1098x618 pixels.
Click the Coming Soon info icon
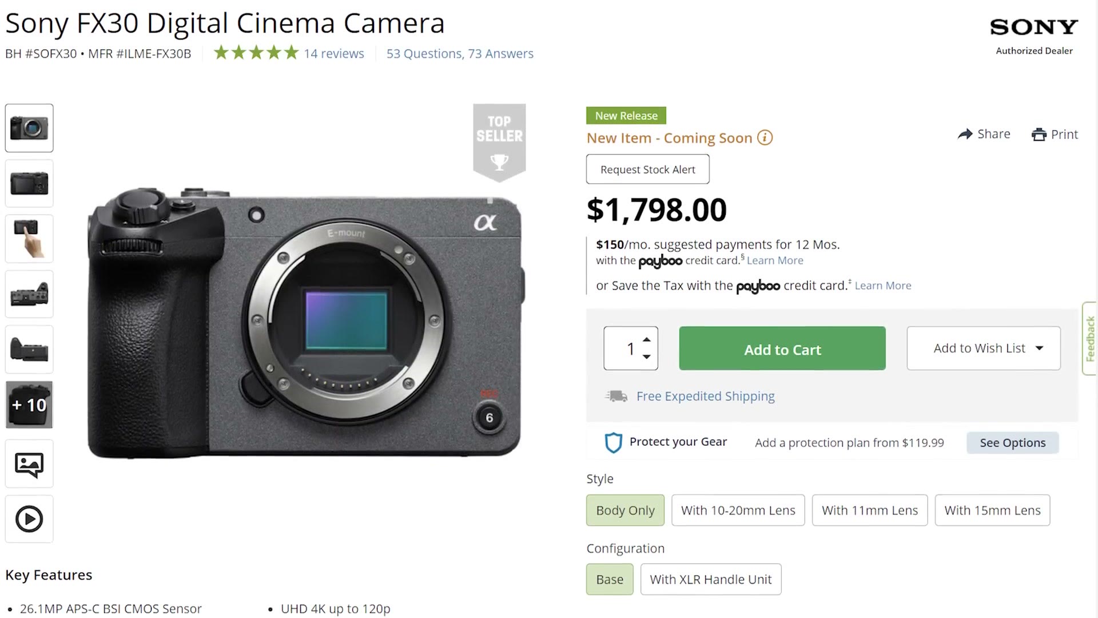[765, 138]
